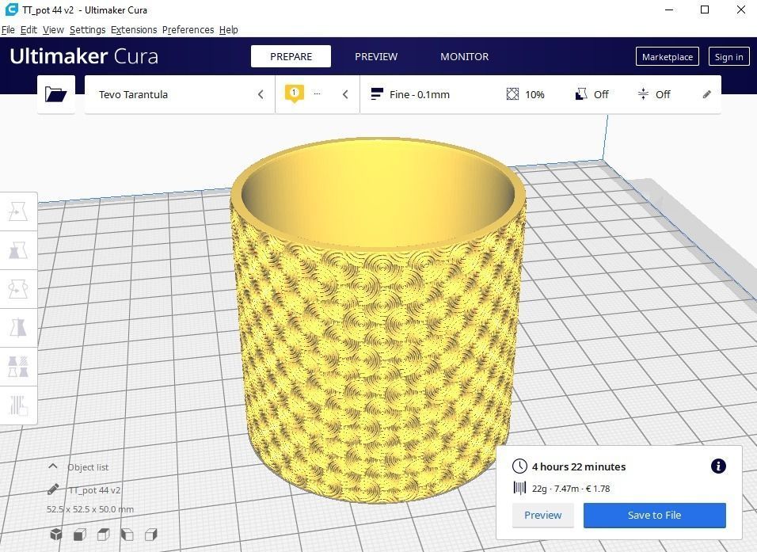
Task: Click the clock print time icon
Action: pyautogui.click(x=519, y=466)
